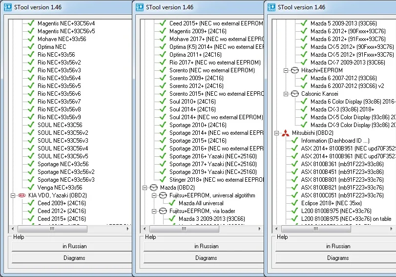
Task: Click the green checkmark beside Venga NEC+93s56
Action: 31,187
